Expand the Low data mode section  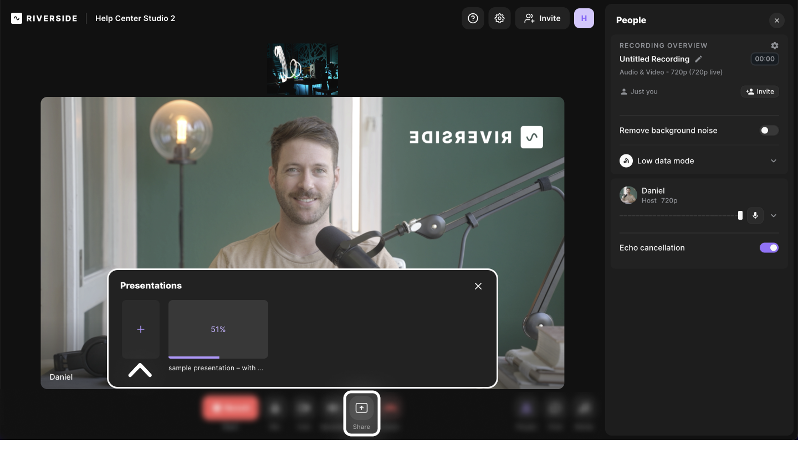click(773, 161)
